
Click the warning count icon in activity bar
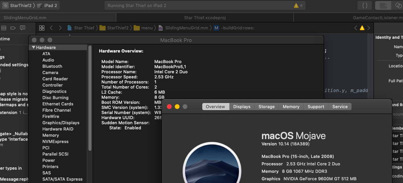pyautogui.click(x=296, y=5)
